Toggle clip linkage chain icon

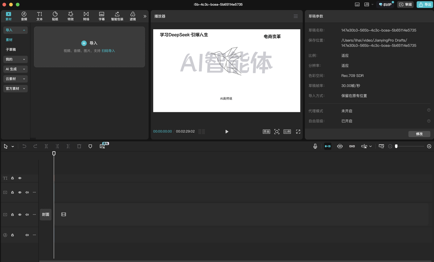[352, 146]
